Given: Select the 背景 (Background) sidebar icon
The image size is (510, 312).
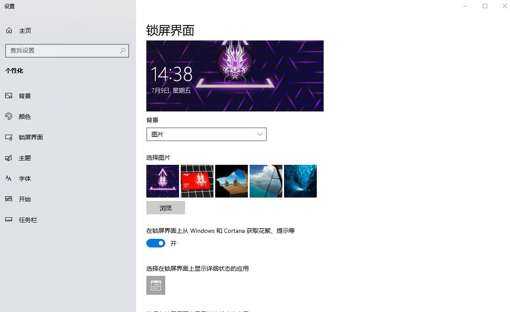Looking at the screenshot, I should (9, 96).
